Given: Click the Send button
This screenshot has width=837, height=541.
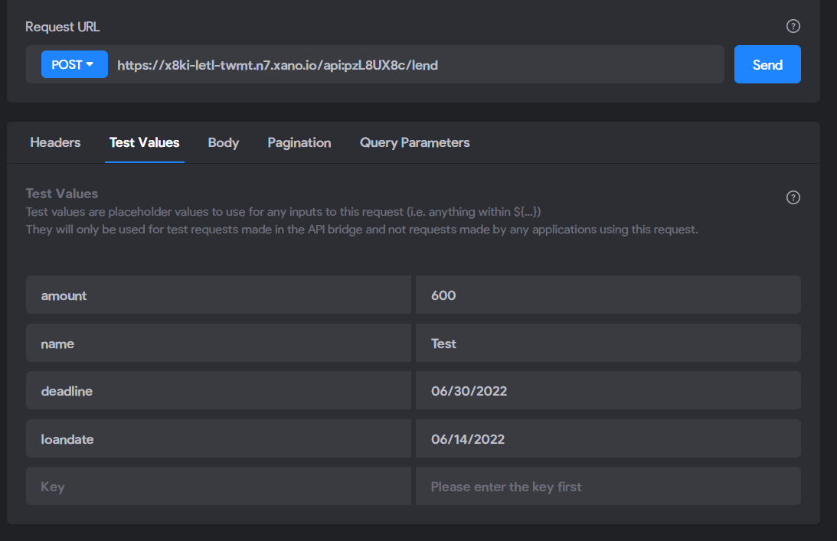Looking at the screenshot, I should click(767, 64).
